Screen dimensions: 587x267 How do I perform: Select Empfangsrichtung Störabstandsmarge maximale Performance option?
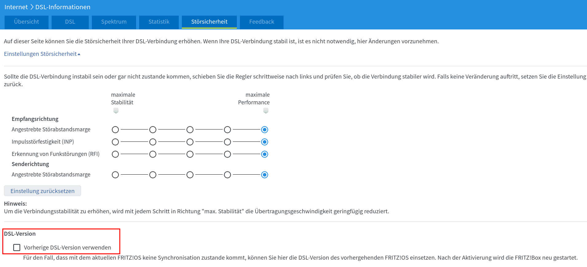click(264, 130)
